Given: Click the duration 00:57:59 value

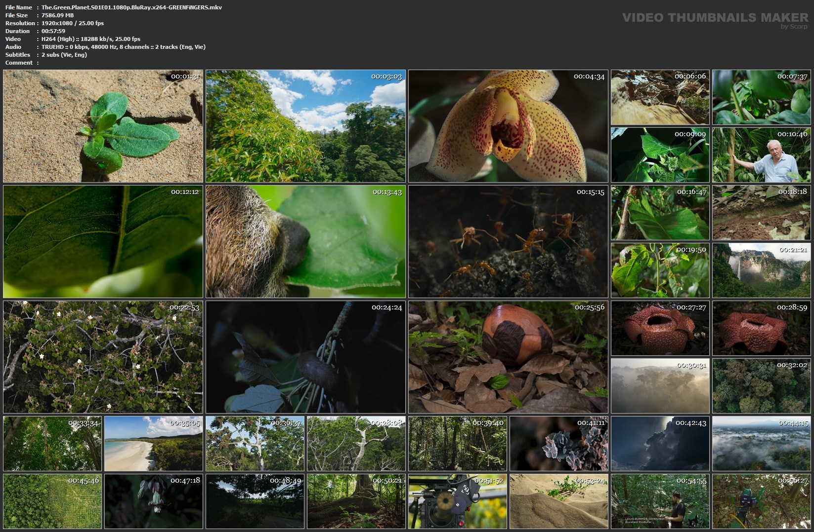Looking at the screenshot, I should [x=53, y=31].
